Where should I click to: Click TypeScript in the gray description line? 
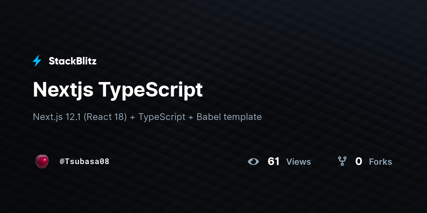(162, 117)
